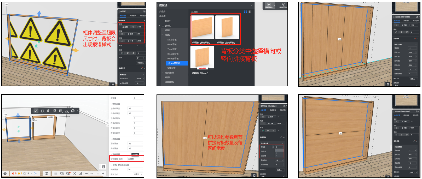Click the 最新 sort button in supply chain
The height and width of the screenshot is (179, 422).
(x=195, y=12)
